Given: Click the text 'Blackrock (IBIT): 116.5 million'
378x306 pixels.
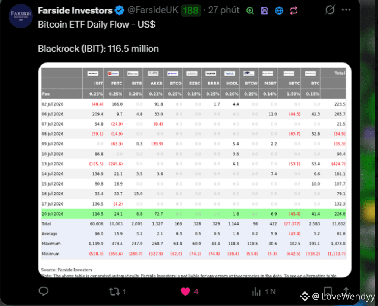Looking at the screenshot, I should tap(98, 49).
